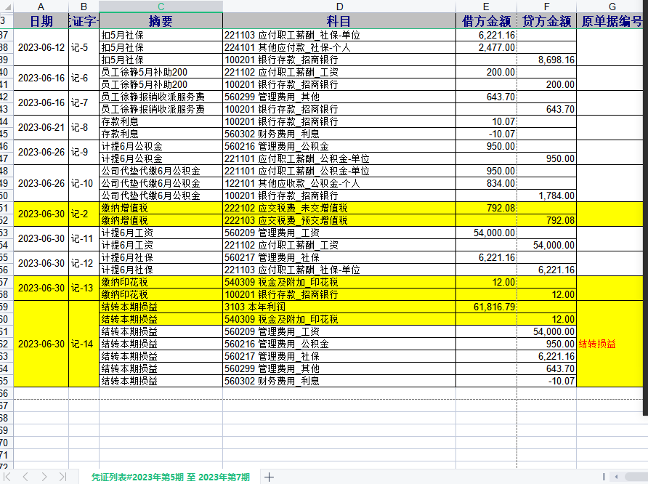Image resolution: width=648 pixels, height=484 pixels.
Task: Select cell 222103 应交税费_预交增值税
Action: coord(339,220)
